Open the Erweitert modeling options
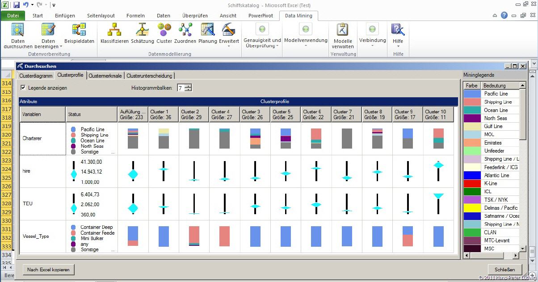 pyautogui.click(x=229, y=35)
